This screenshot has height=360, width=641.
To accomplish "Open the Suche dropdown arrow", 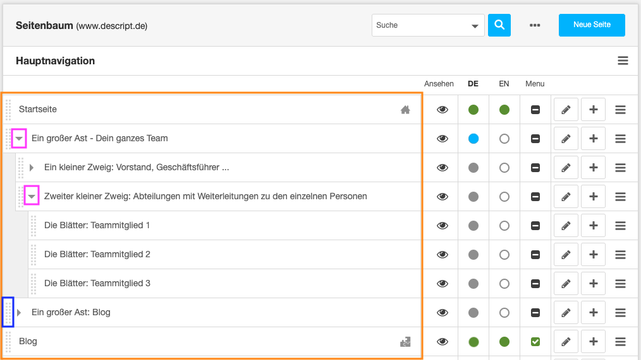I will (x=475, y=26).
